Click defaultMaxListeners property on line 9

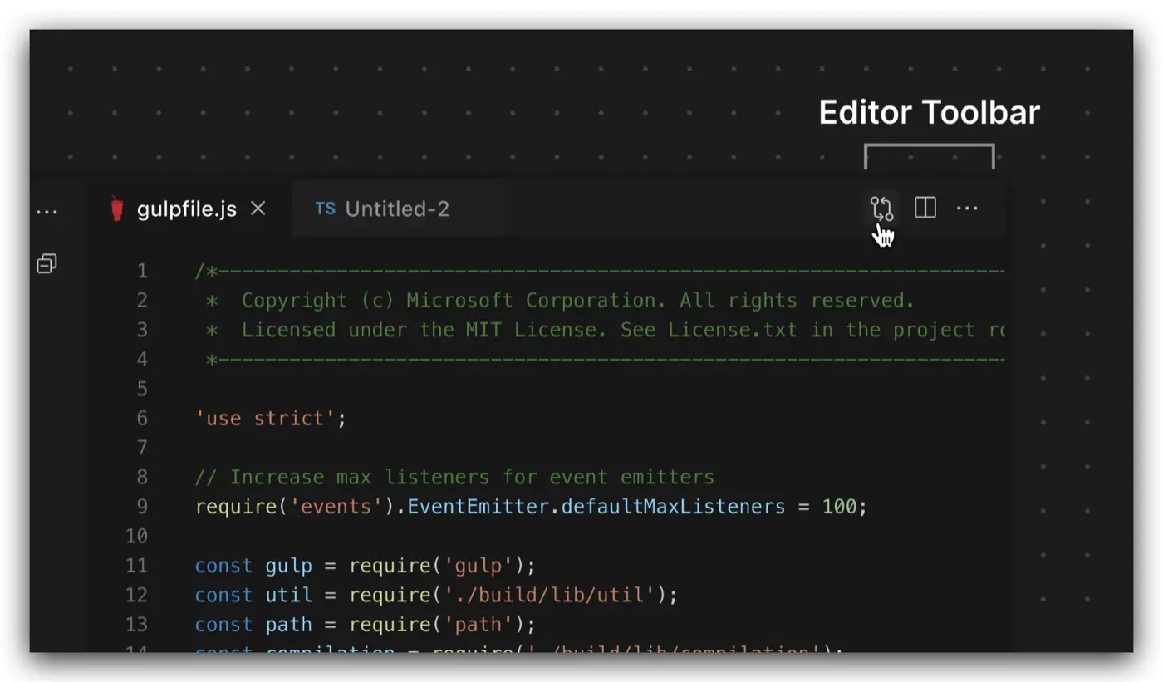tap(673, 507)
